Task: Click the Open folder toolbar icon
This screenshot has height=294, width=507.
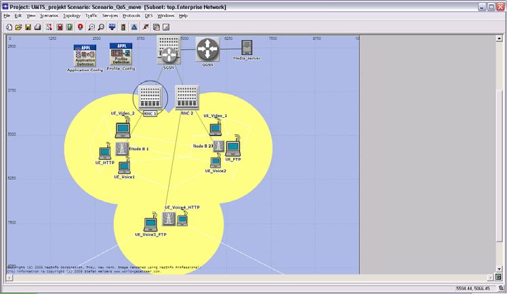Action: [18, 27]
